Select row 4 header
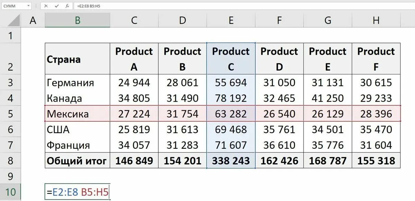Screen dimensions: 415x201 (x=10, y=98)
